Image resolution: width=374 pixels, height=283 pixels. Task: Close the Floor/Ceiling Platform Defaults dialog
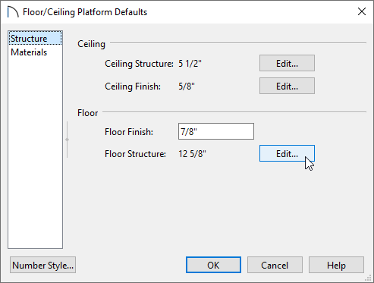pyautogui.click(x=362, y=11)
